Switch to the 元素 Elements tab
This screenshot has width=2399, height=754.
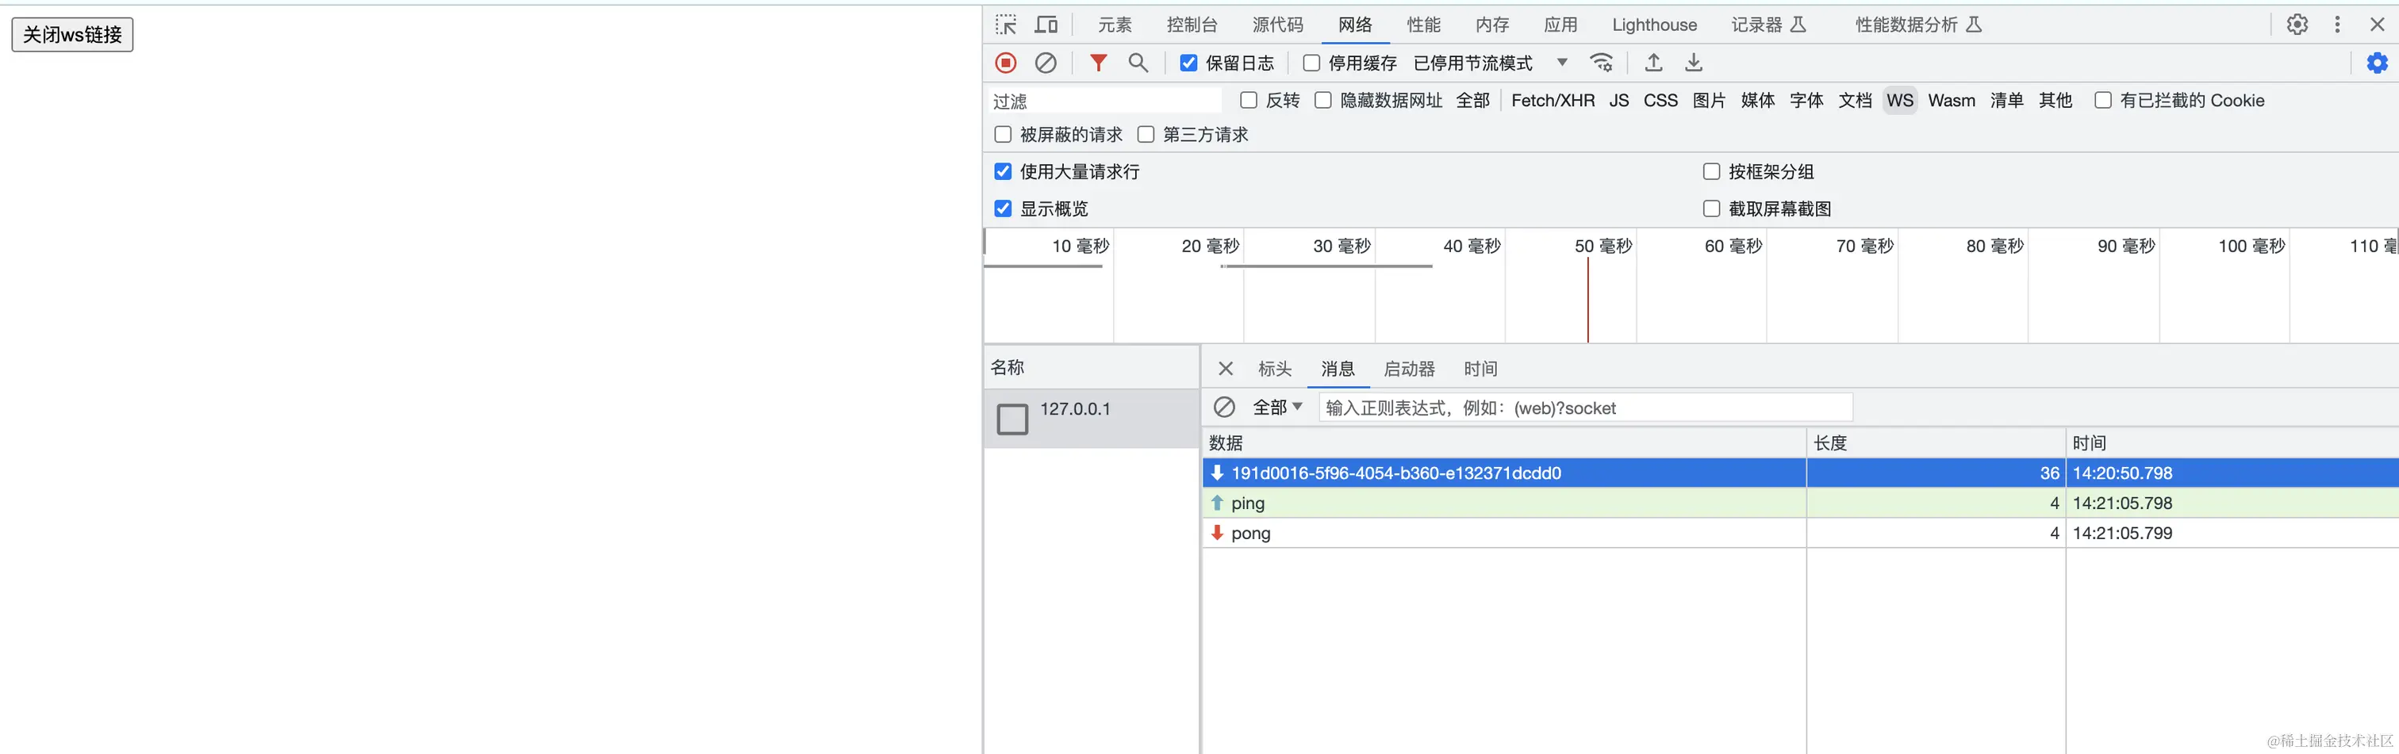(1115, 25)
